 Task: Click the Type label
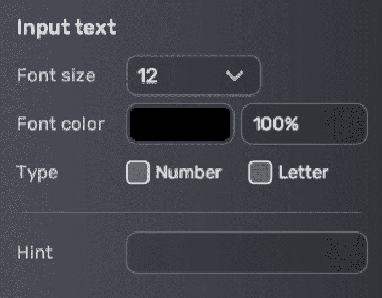38,173
